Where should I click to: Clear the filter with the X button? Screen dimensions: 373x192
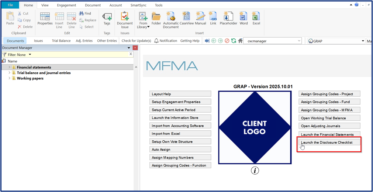pos(130,54)
